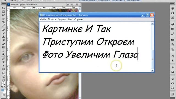Select the Eyedropper tool

(x=4, y=26)
